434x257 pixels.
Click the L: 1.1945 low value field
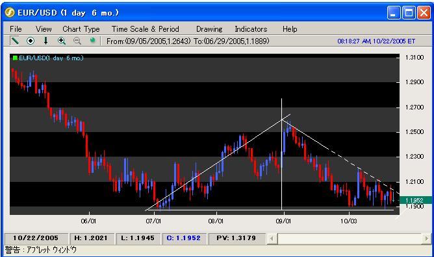138,238
